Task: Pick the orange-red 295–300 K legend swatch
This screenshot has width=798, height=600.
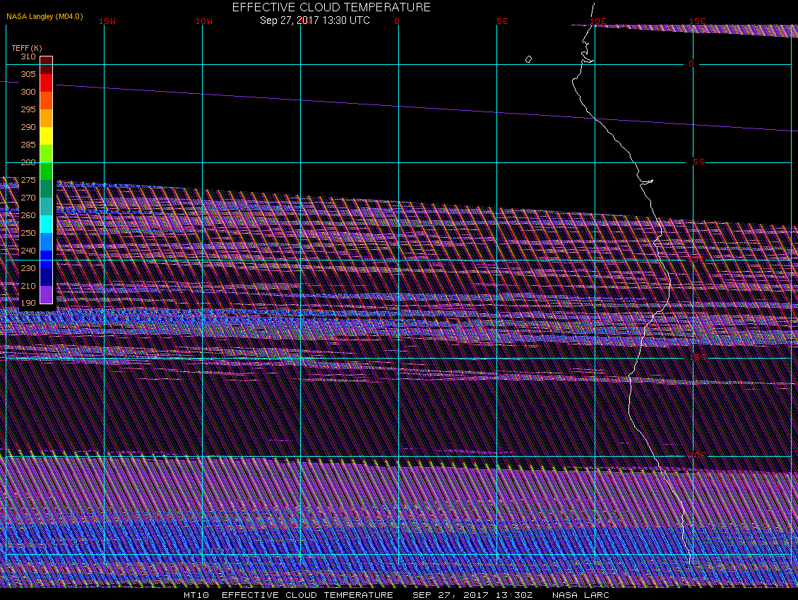Action: [47, 101]
